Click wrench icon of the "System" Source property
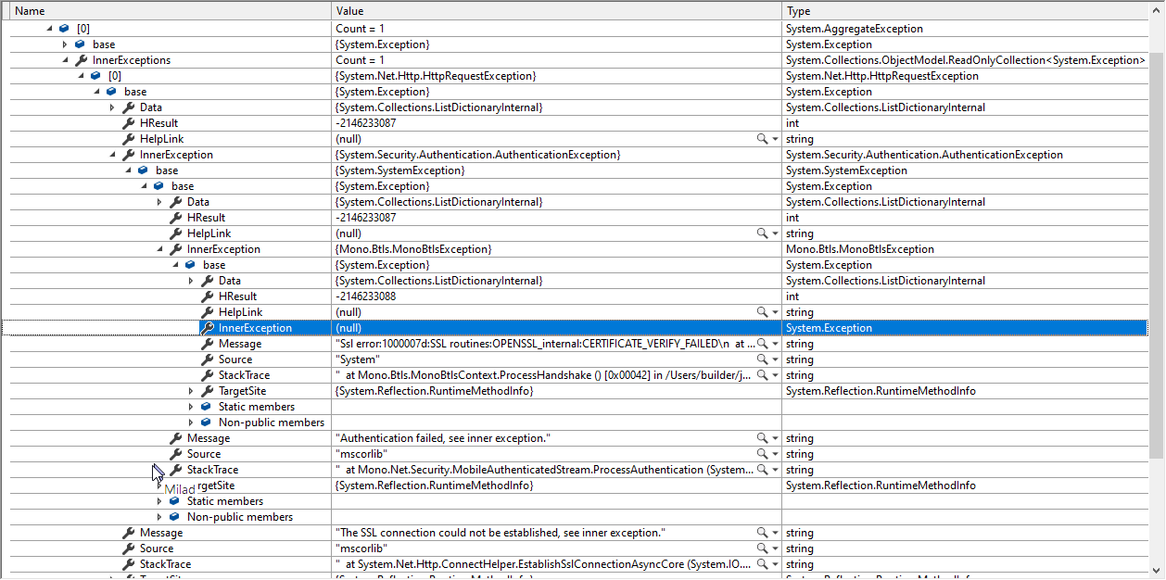The height and width of the screenshot is (580, 1166). pos(207,359)
